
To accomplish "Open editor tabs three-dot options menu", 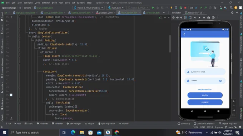I will click(169, 13).
